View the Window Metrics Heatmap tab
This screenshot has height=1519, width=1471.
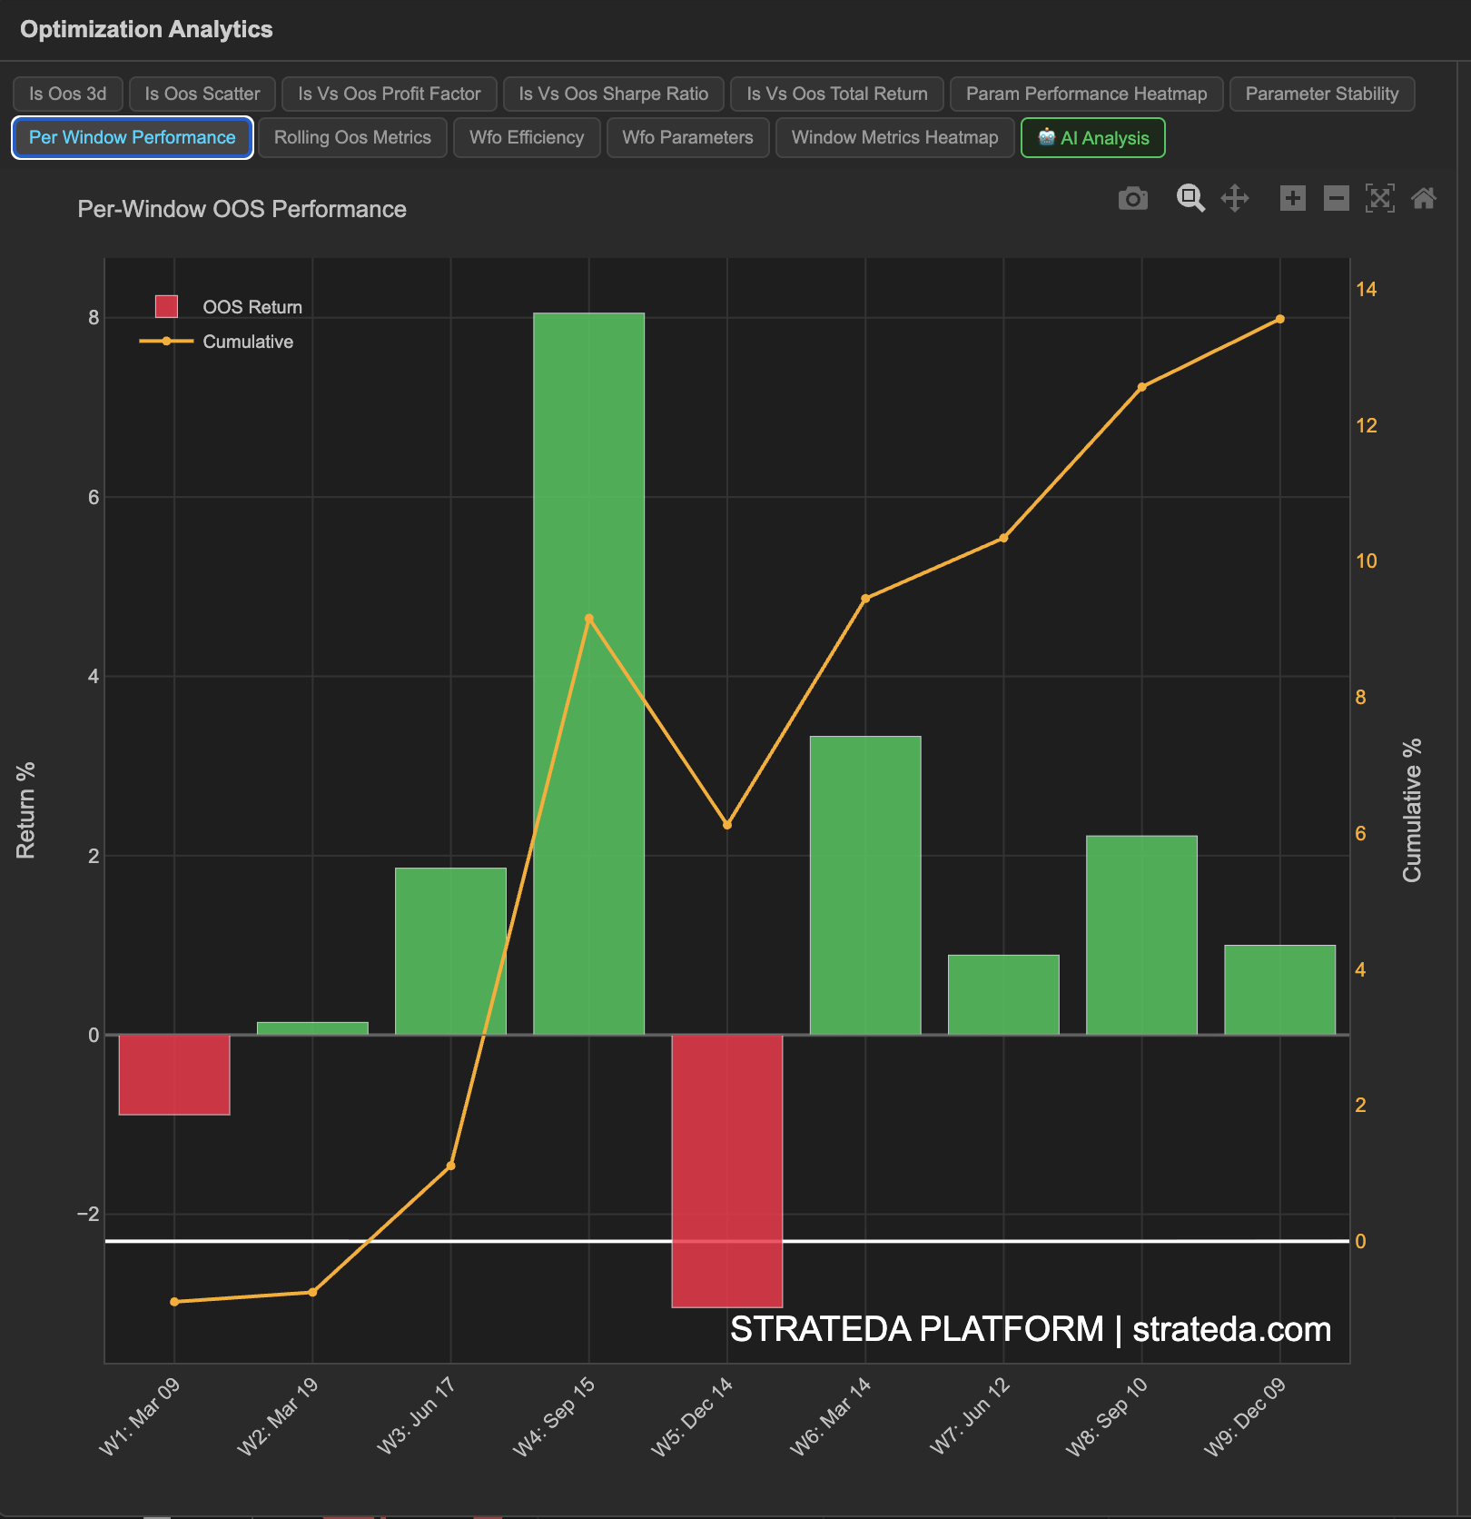coord(894,137)
